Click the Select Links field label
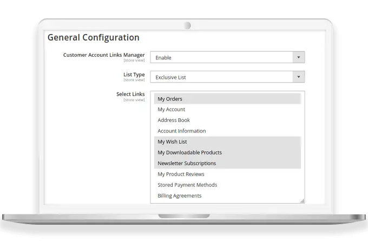 [130, 94]
